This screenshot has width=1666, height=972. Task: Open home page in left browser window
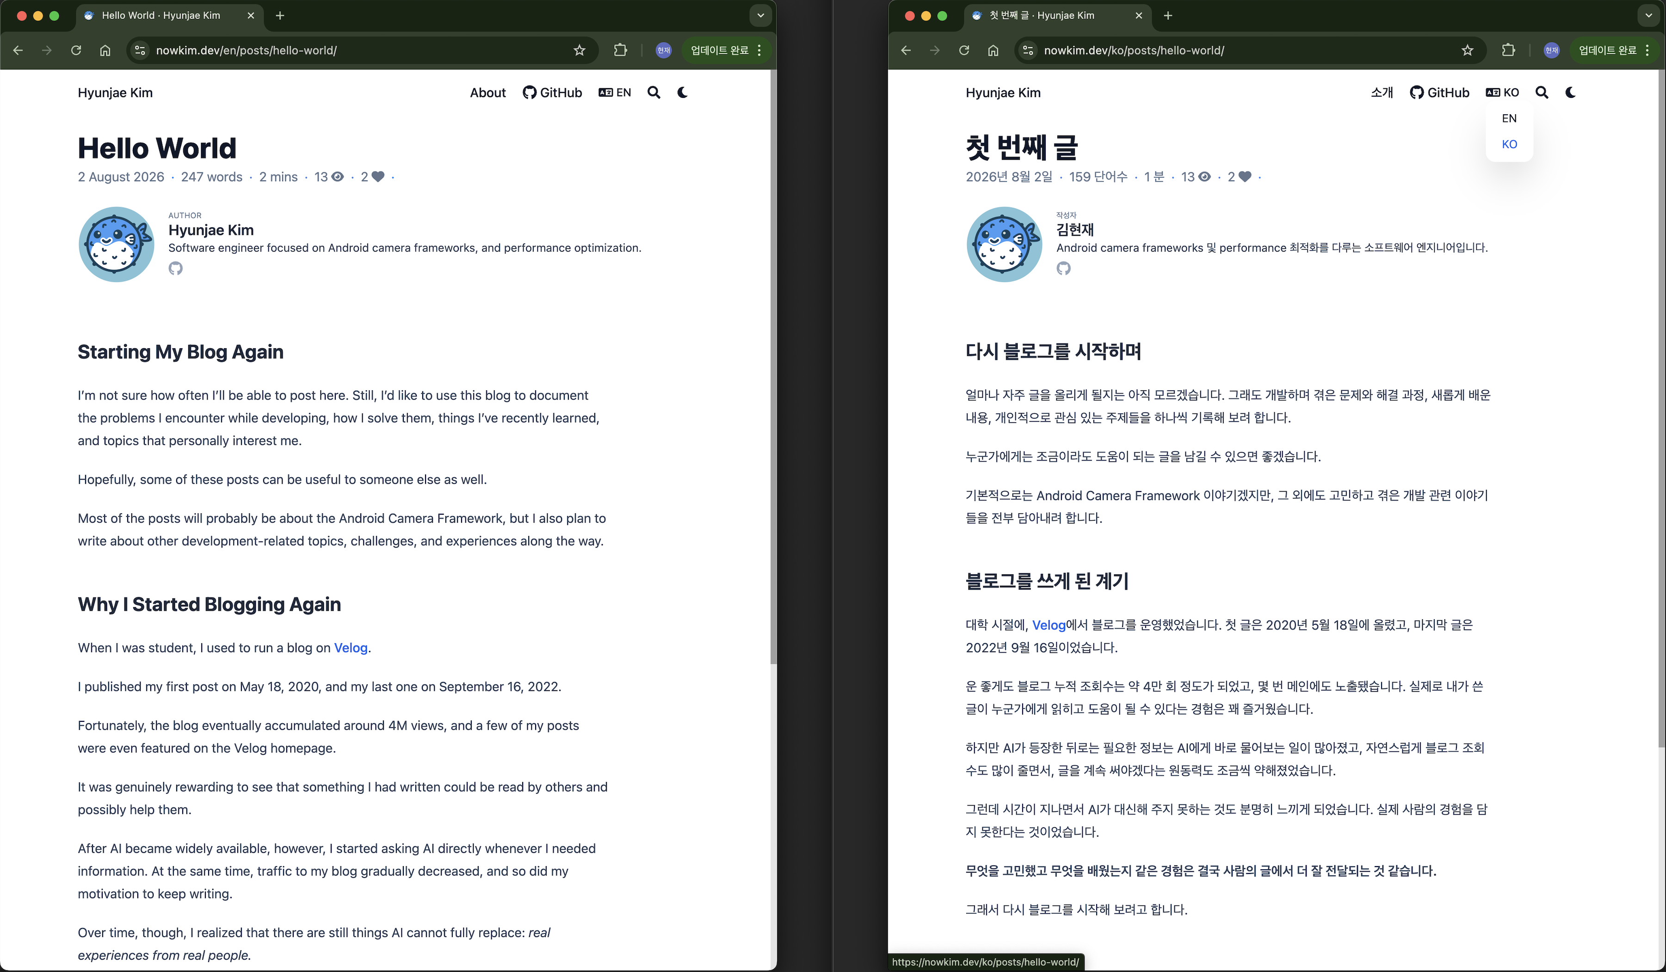[x=105, y=50]
